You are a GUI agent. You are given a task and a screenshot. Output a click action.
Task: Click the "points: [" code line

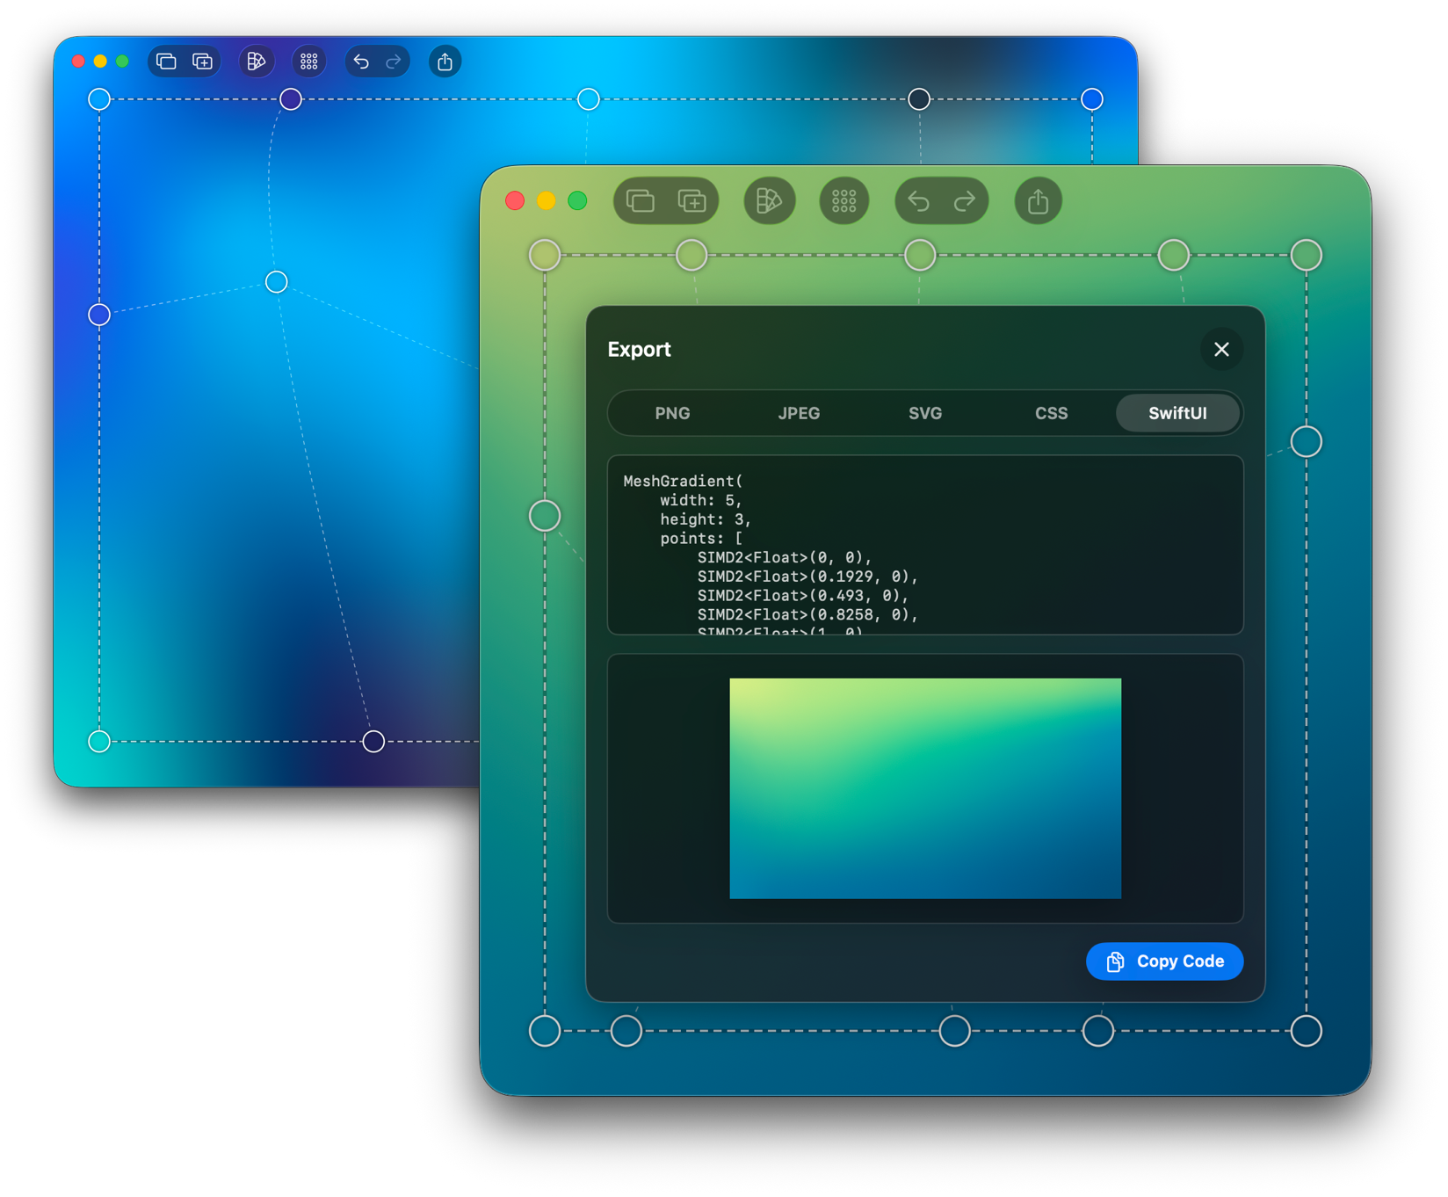[701, 539]
